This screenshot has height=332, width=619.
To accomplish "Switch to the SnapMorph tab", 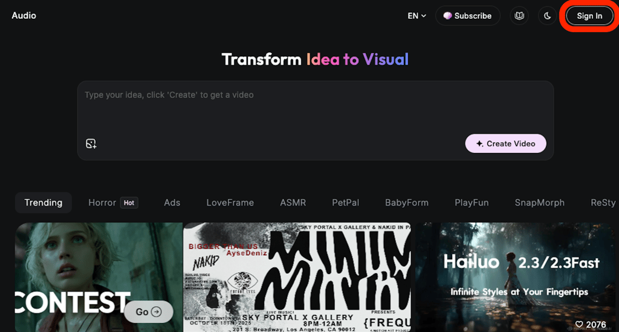I will [x=539, y=203].
